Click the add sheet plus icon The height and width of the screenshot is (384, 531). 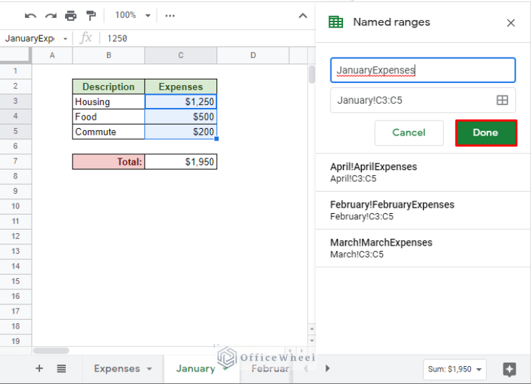[x=39, y=369]
